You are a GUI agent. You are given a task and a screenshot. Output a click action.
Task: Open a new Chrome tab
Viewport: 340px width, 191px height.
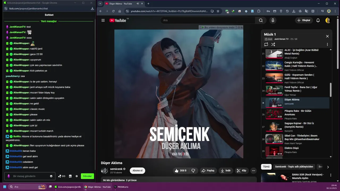point(148,3)
